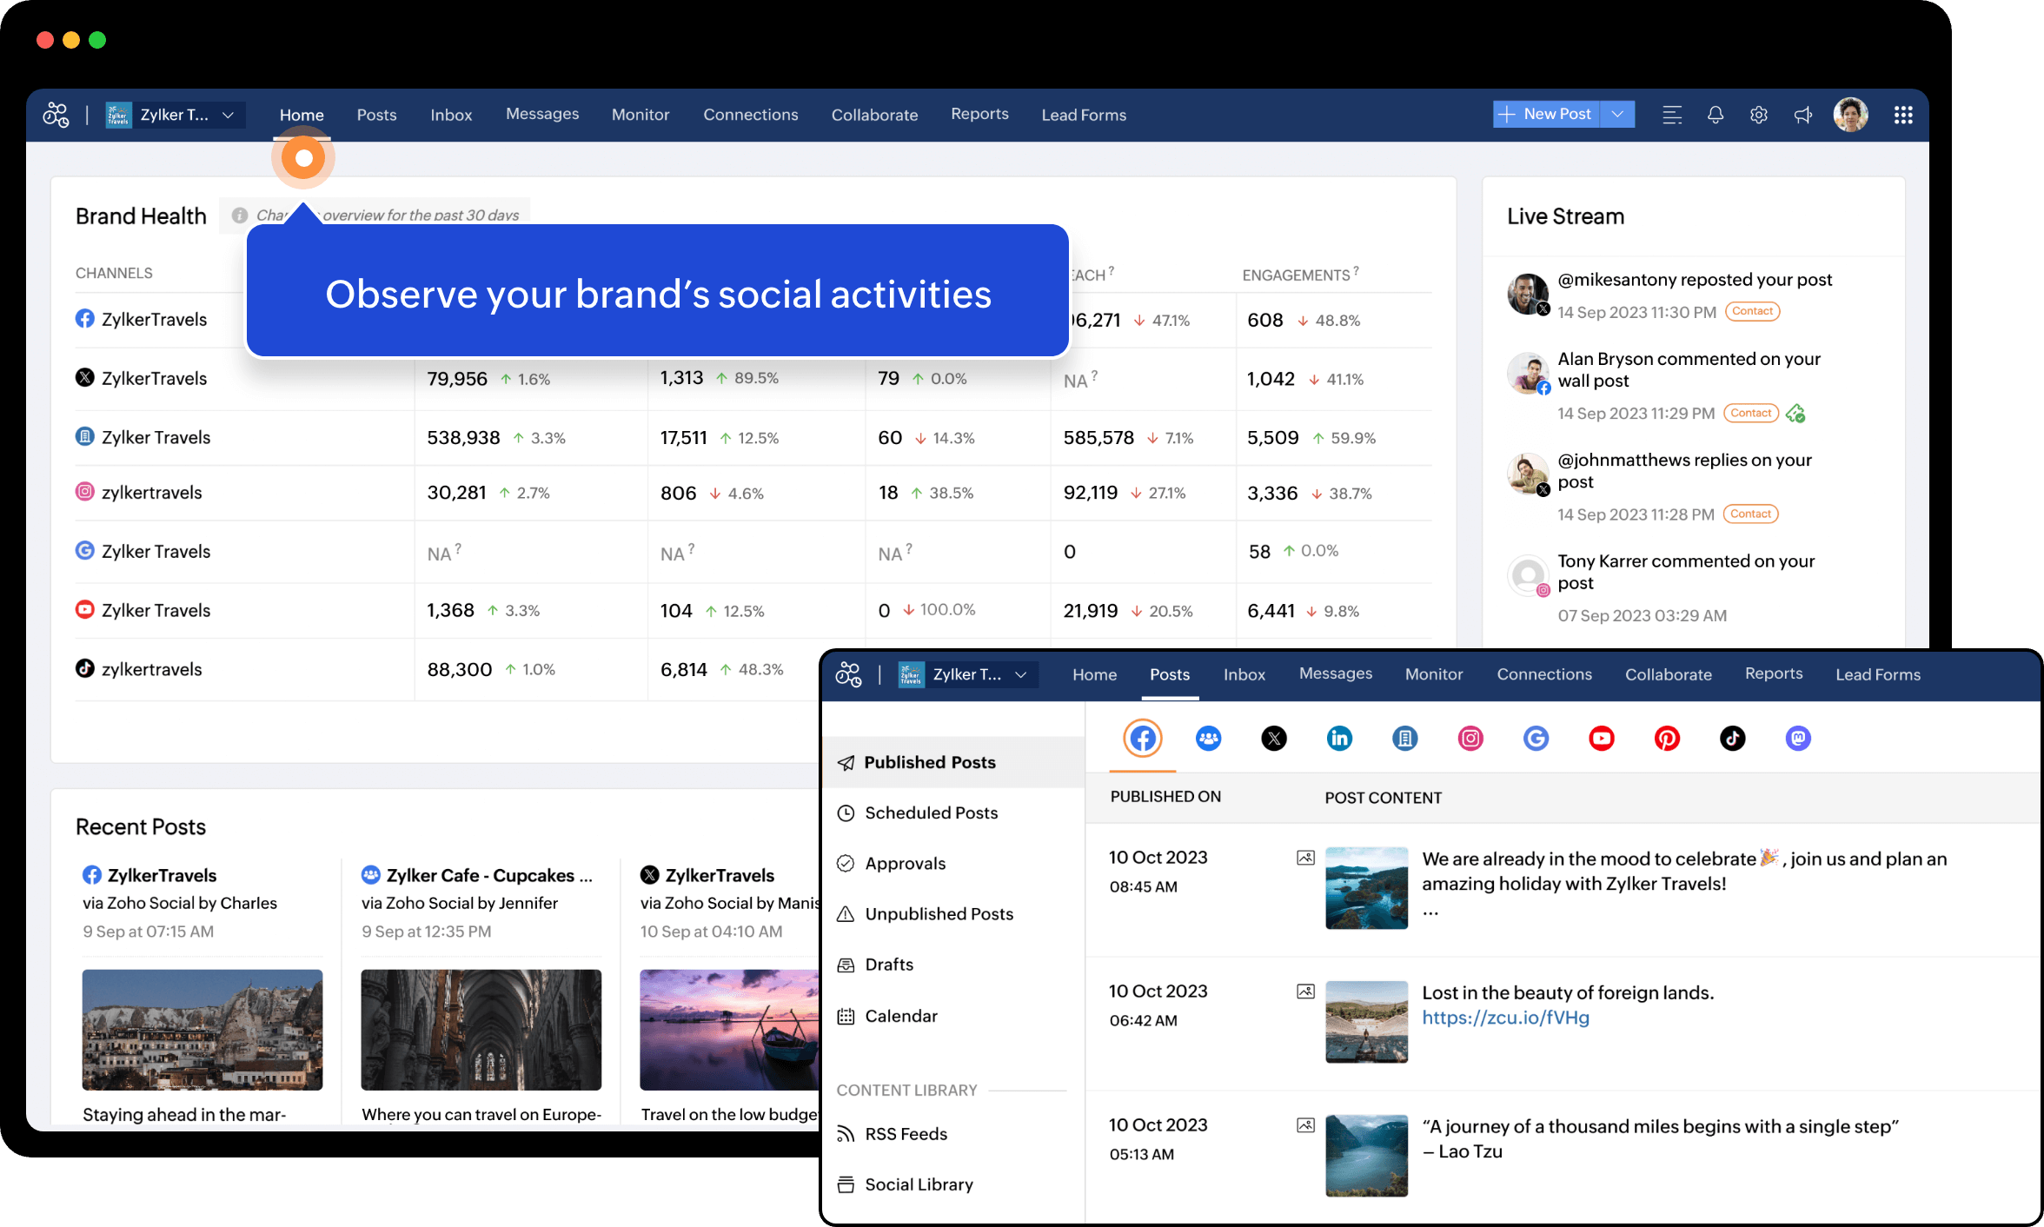Click Contact tag on the @mikesantony repost
2044x1227 pixels.
click(1752, 311)
